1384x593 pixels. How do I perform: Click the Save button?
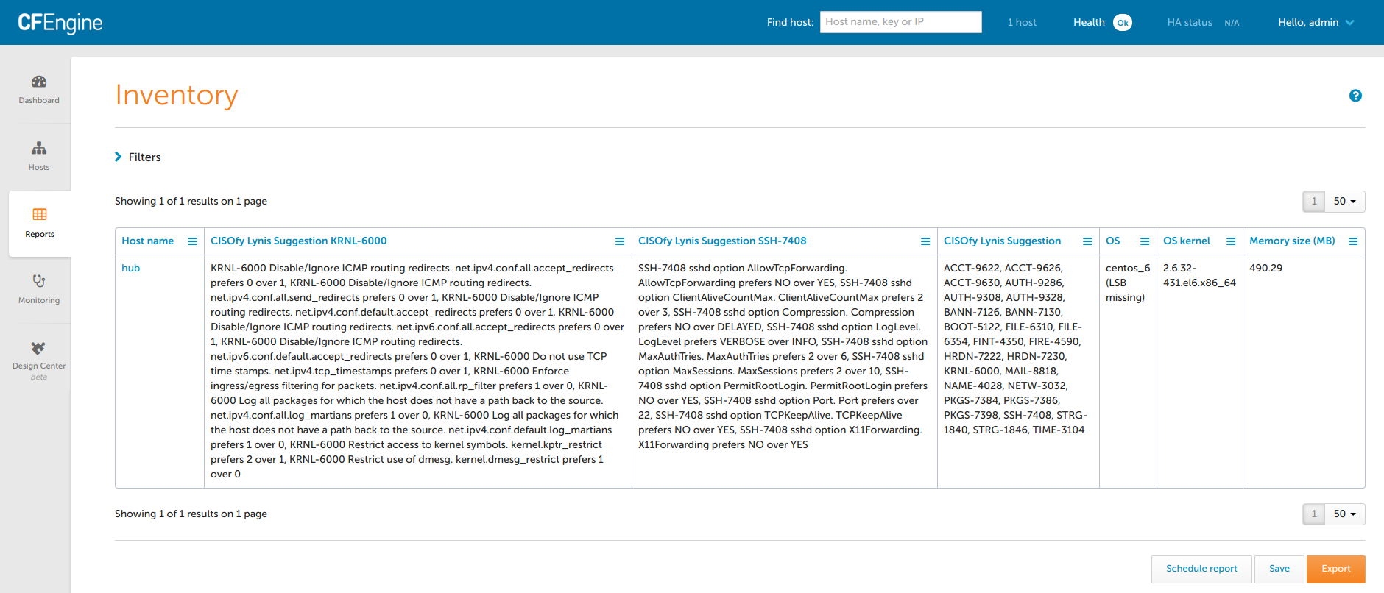(x=1279, y=569)
